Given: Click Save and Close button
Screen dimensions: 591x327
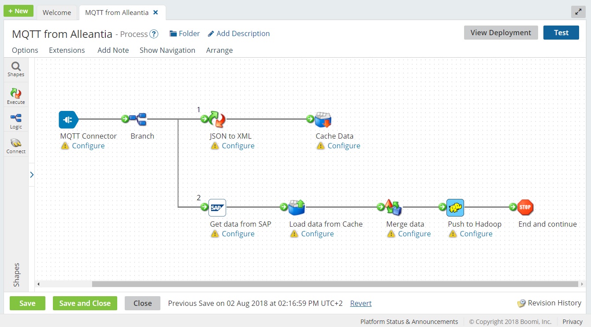Looking at the screenshot, I should 85,303.
